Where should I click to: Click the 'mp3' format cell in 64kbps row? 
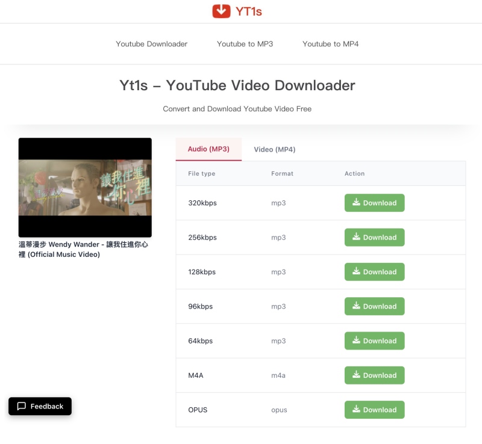(278, 341)
